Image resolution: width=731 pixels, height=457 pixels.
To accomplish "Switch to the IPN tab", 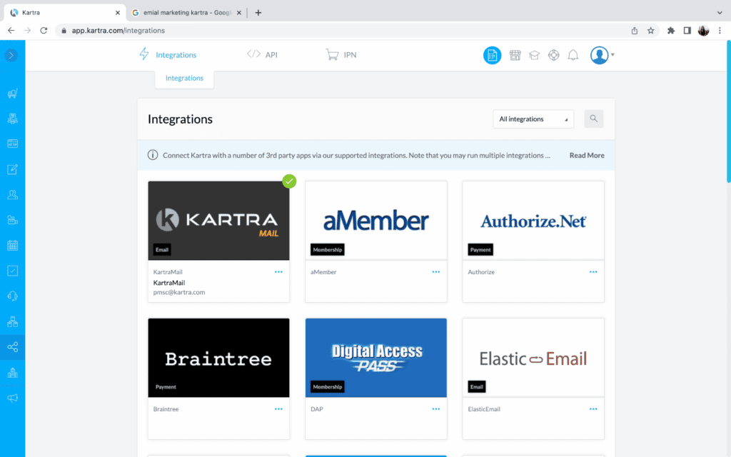I will (341, 54).
